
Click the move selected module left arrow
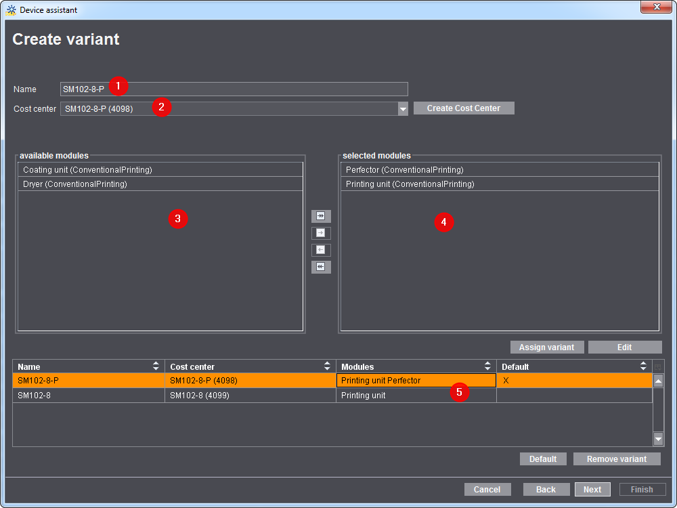(321, 250)
